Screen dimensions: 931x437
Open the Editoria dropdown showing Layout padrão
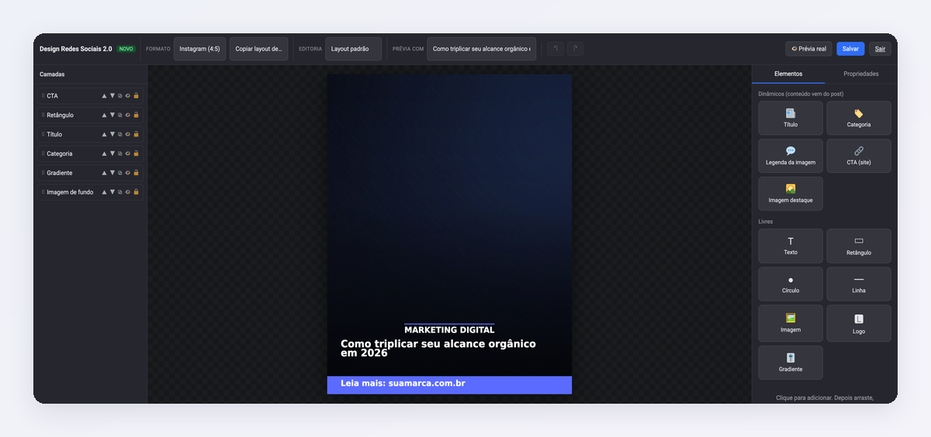coord(353,49)
